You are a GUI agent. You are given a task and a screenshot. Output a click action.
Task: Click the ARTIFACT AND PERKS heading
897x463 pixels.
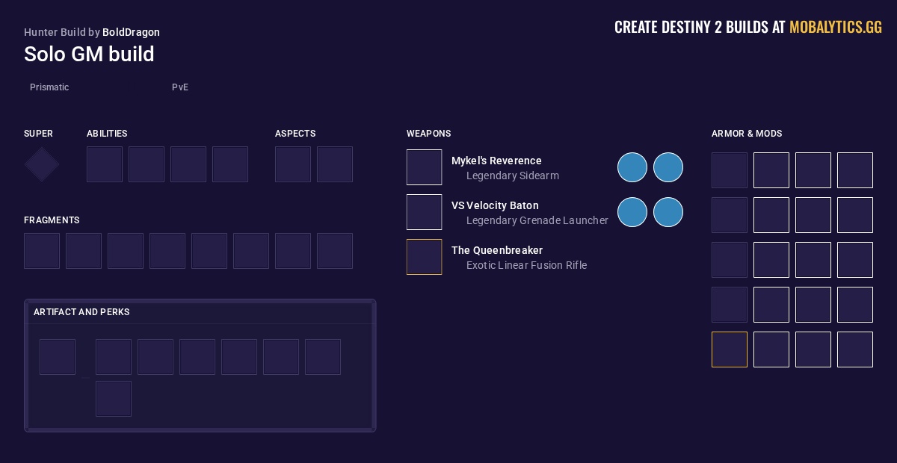(x=81, y=312)
